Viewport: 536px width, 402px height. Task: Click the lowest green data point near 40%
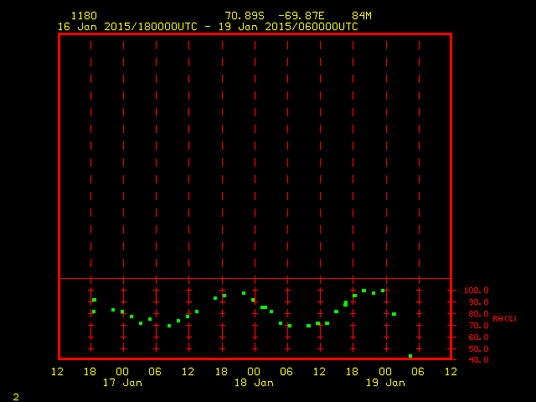pyautogui.click(x=410, y=356)
